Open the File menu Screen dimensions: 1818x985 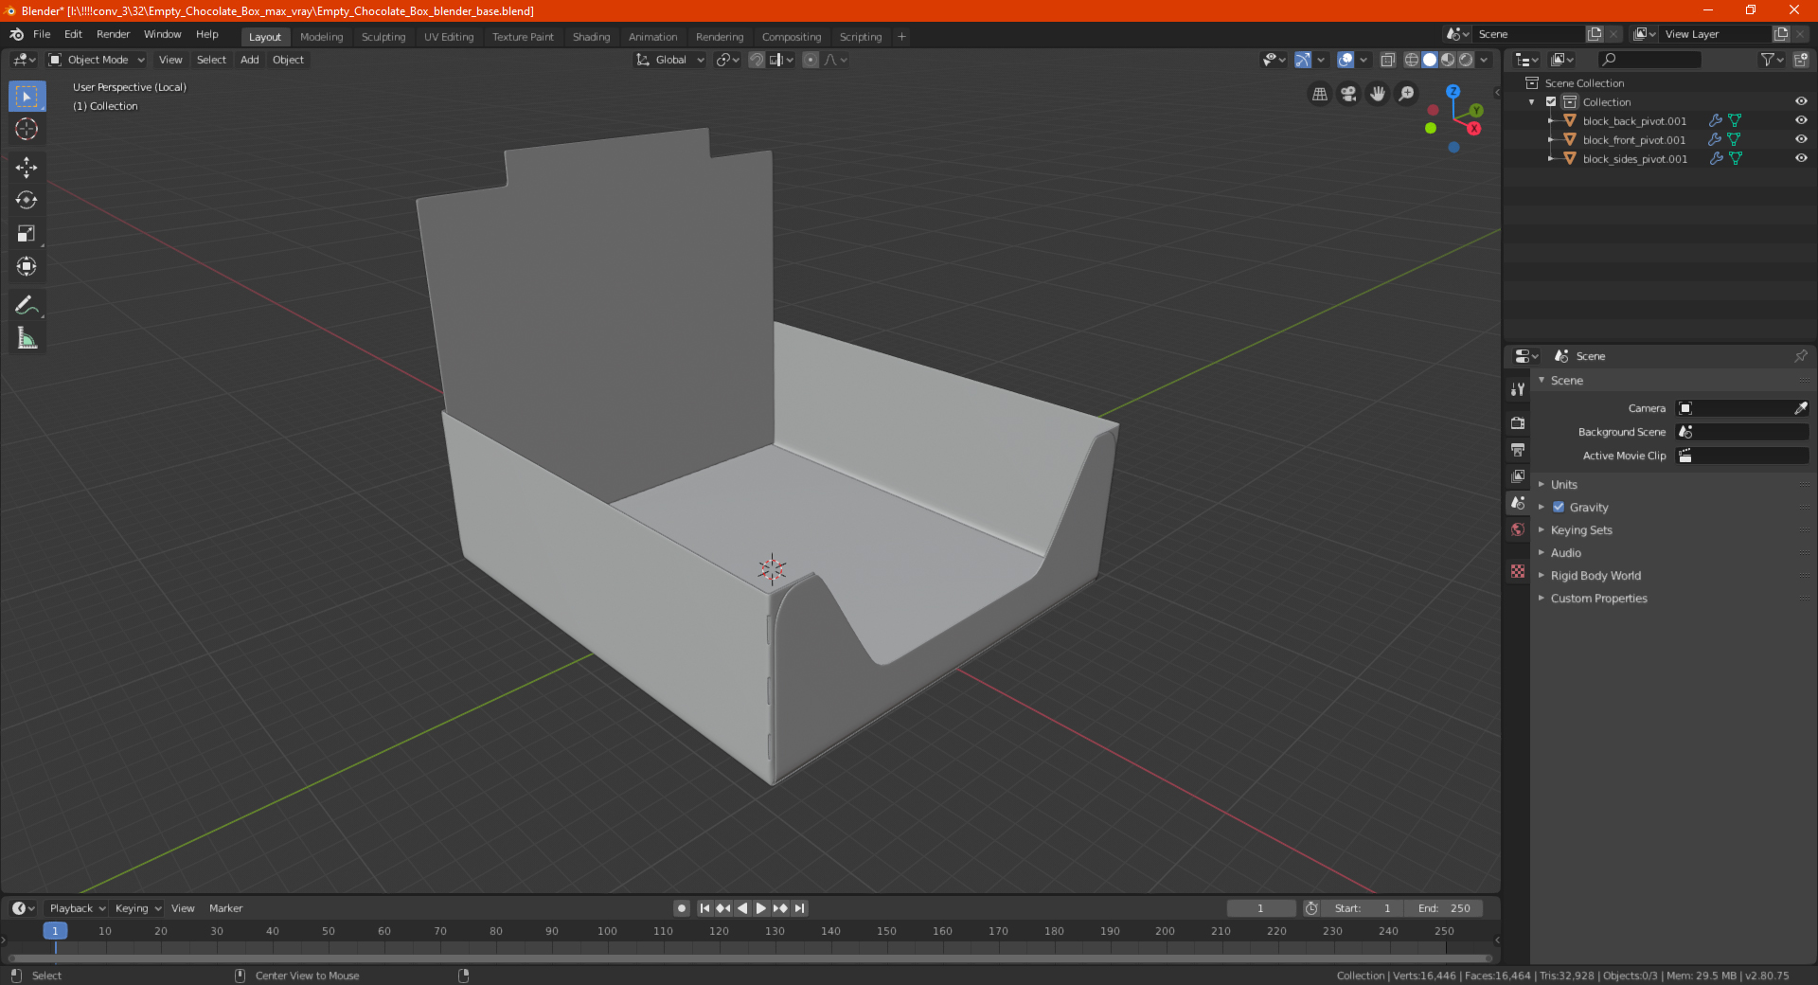42,34
